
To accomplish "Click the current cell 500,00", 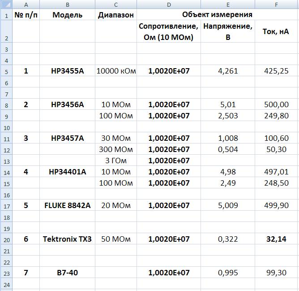I will coord(276,104).
